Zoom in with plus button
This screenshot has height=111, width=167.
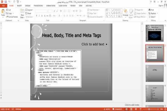158,109
